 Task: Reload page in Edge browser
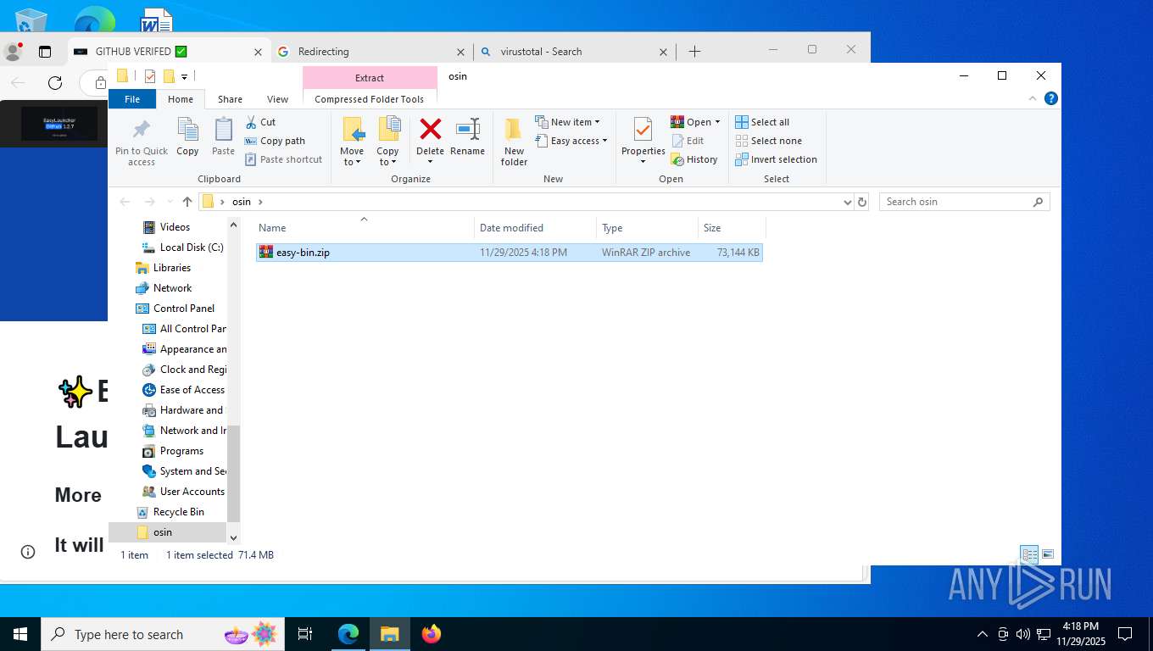coord(55,82)
